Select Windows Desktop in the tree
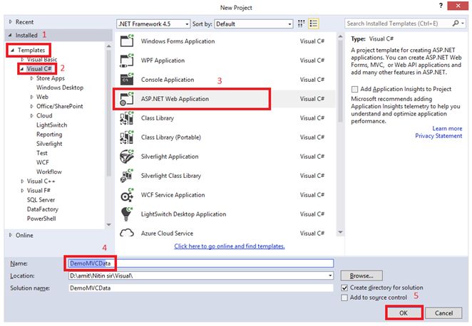Image resolution: width=472 pixels, height=326 pixels. [x=60, y=88]
